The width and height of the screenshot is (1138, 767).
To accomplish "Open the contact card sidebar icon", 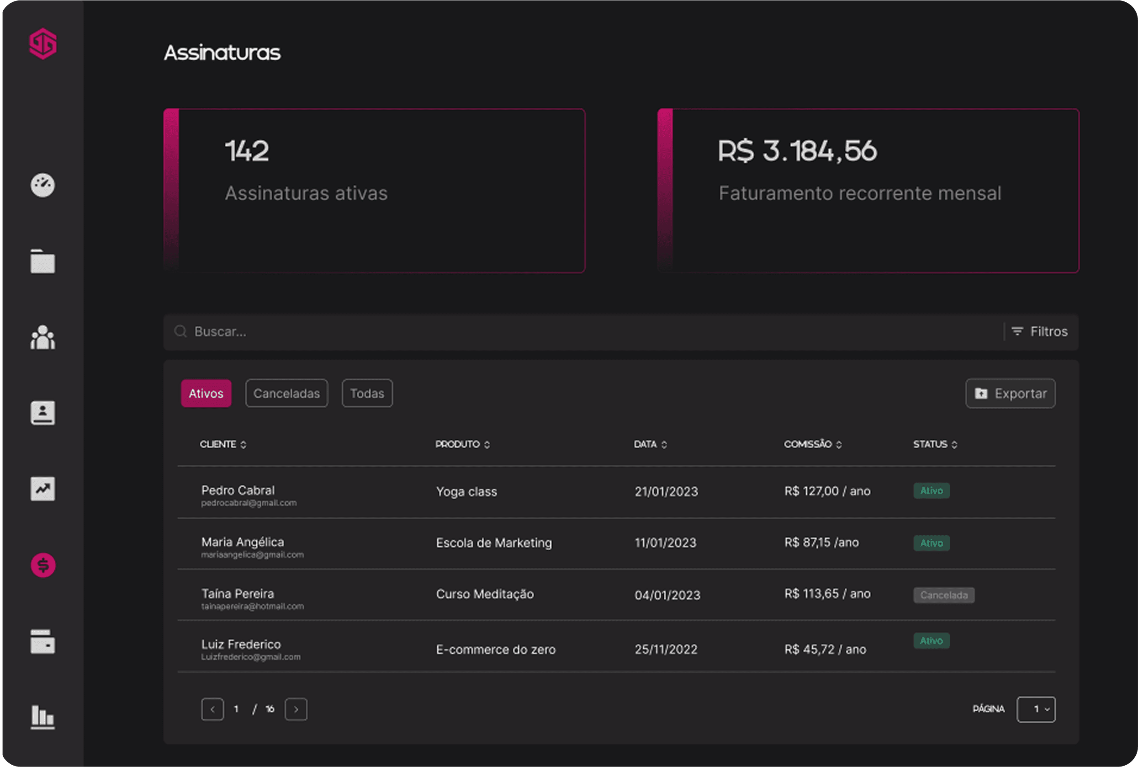I will pos(43,413).
